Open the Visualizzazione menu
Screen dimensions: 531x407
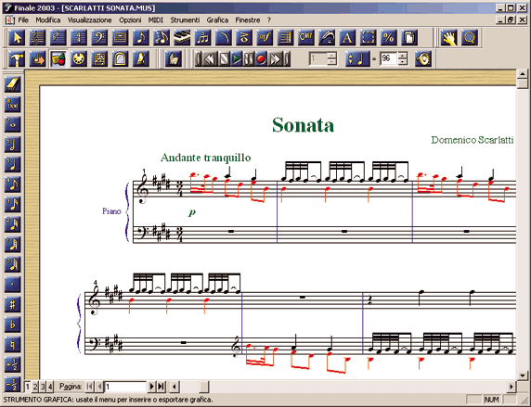click(x=89, y=20)
